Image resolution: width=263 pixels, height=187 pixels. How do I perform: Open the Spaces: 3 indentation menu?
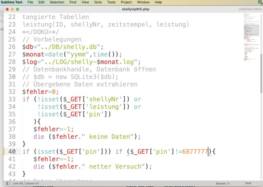(223, 184)
